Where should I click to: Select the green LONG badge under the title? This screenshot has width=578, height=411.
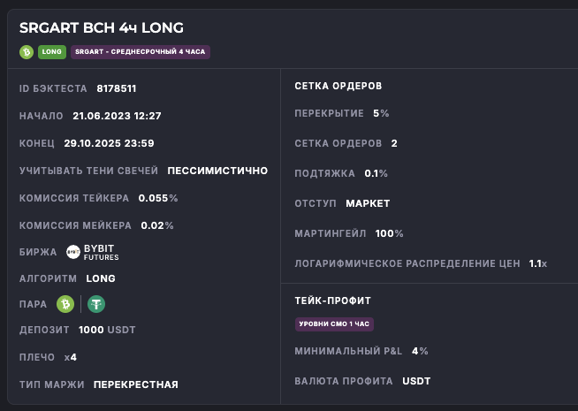pos(51,52)
